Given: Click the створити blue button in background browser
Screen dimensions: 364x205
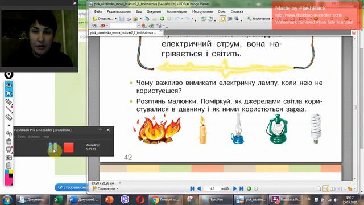Looking at the screenshot, I should (x=71, y=187).
